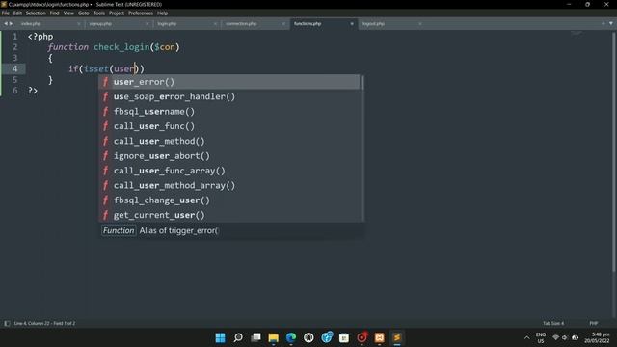This screenshot has height=347, width=617.
Task: Open the Project menu
Action: click(117, 13)
